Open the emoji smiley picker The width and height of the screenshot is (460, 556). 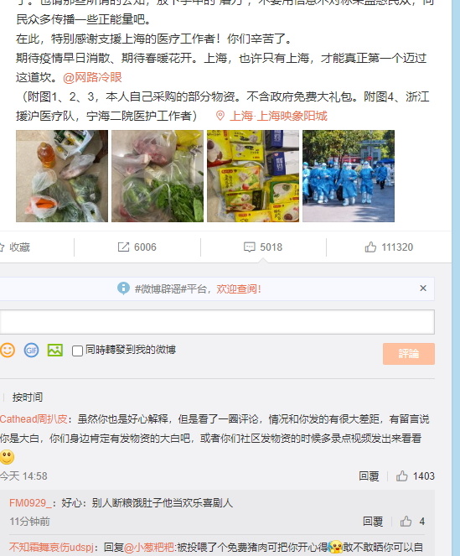click(7, 350)
